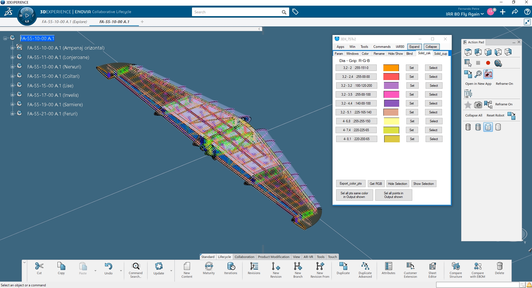Screen dimensions: 532x288
Task: Click the Export_color_pts button
Action: (x=351, y=184)
